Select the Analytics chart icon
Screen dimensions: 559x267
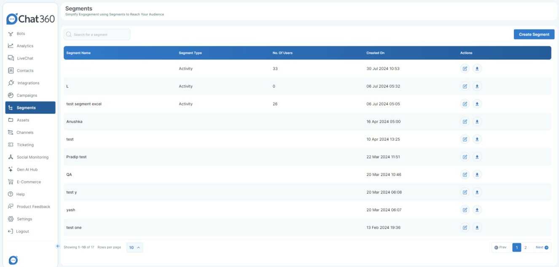(x=11, y=45)
